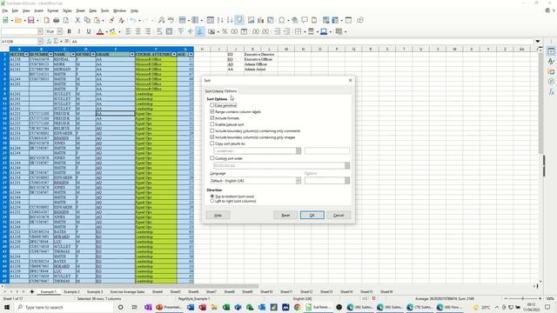Click the Windows taskbar search box
Screen dimensions: 557x313
click(64, 307)
